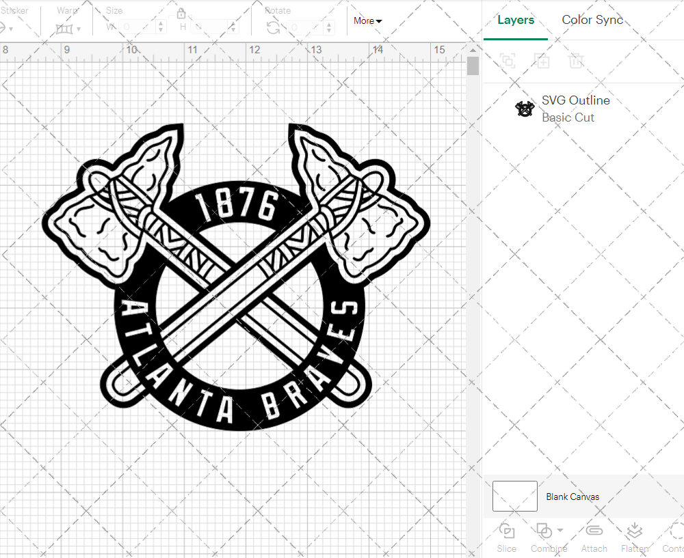Click the Blank Canvas color swatch
Image resolution: width=684 pixels, height=558 pixels.
point(515,497)
